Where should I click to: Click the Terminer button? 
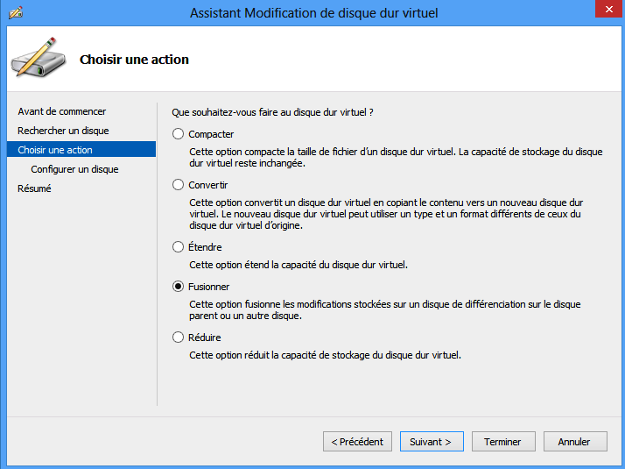[503, 442]
